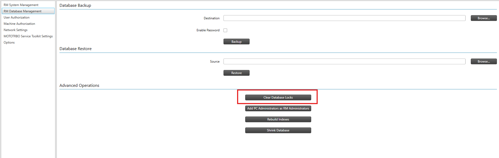
Task: Add PC Administrators as RM Administrators
Action: tap(278, 108)
